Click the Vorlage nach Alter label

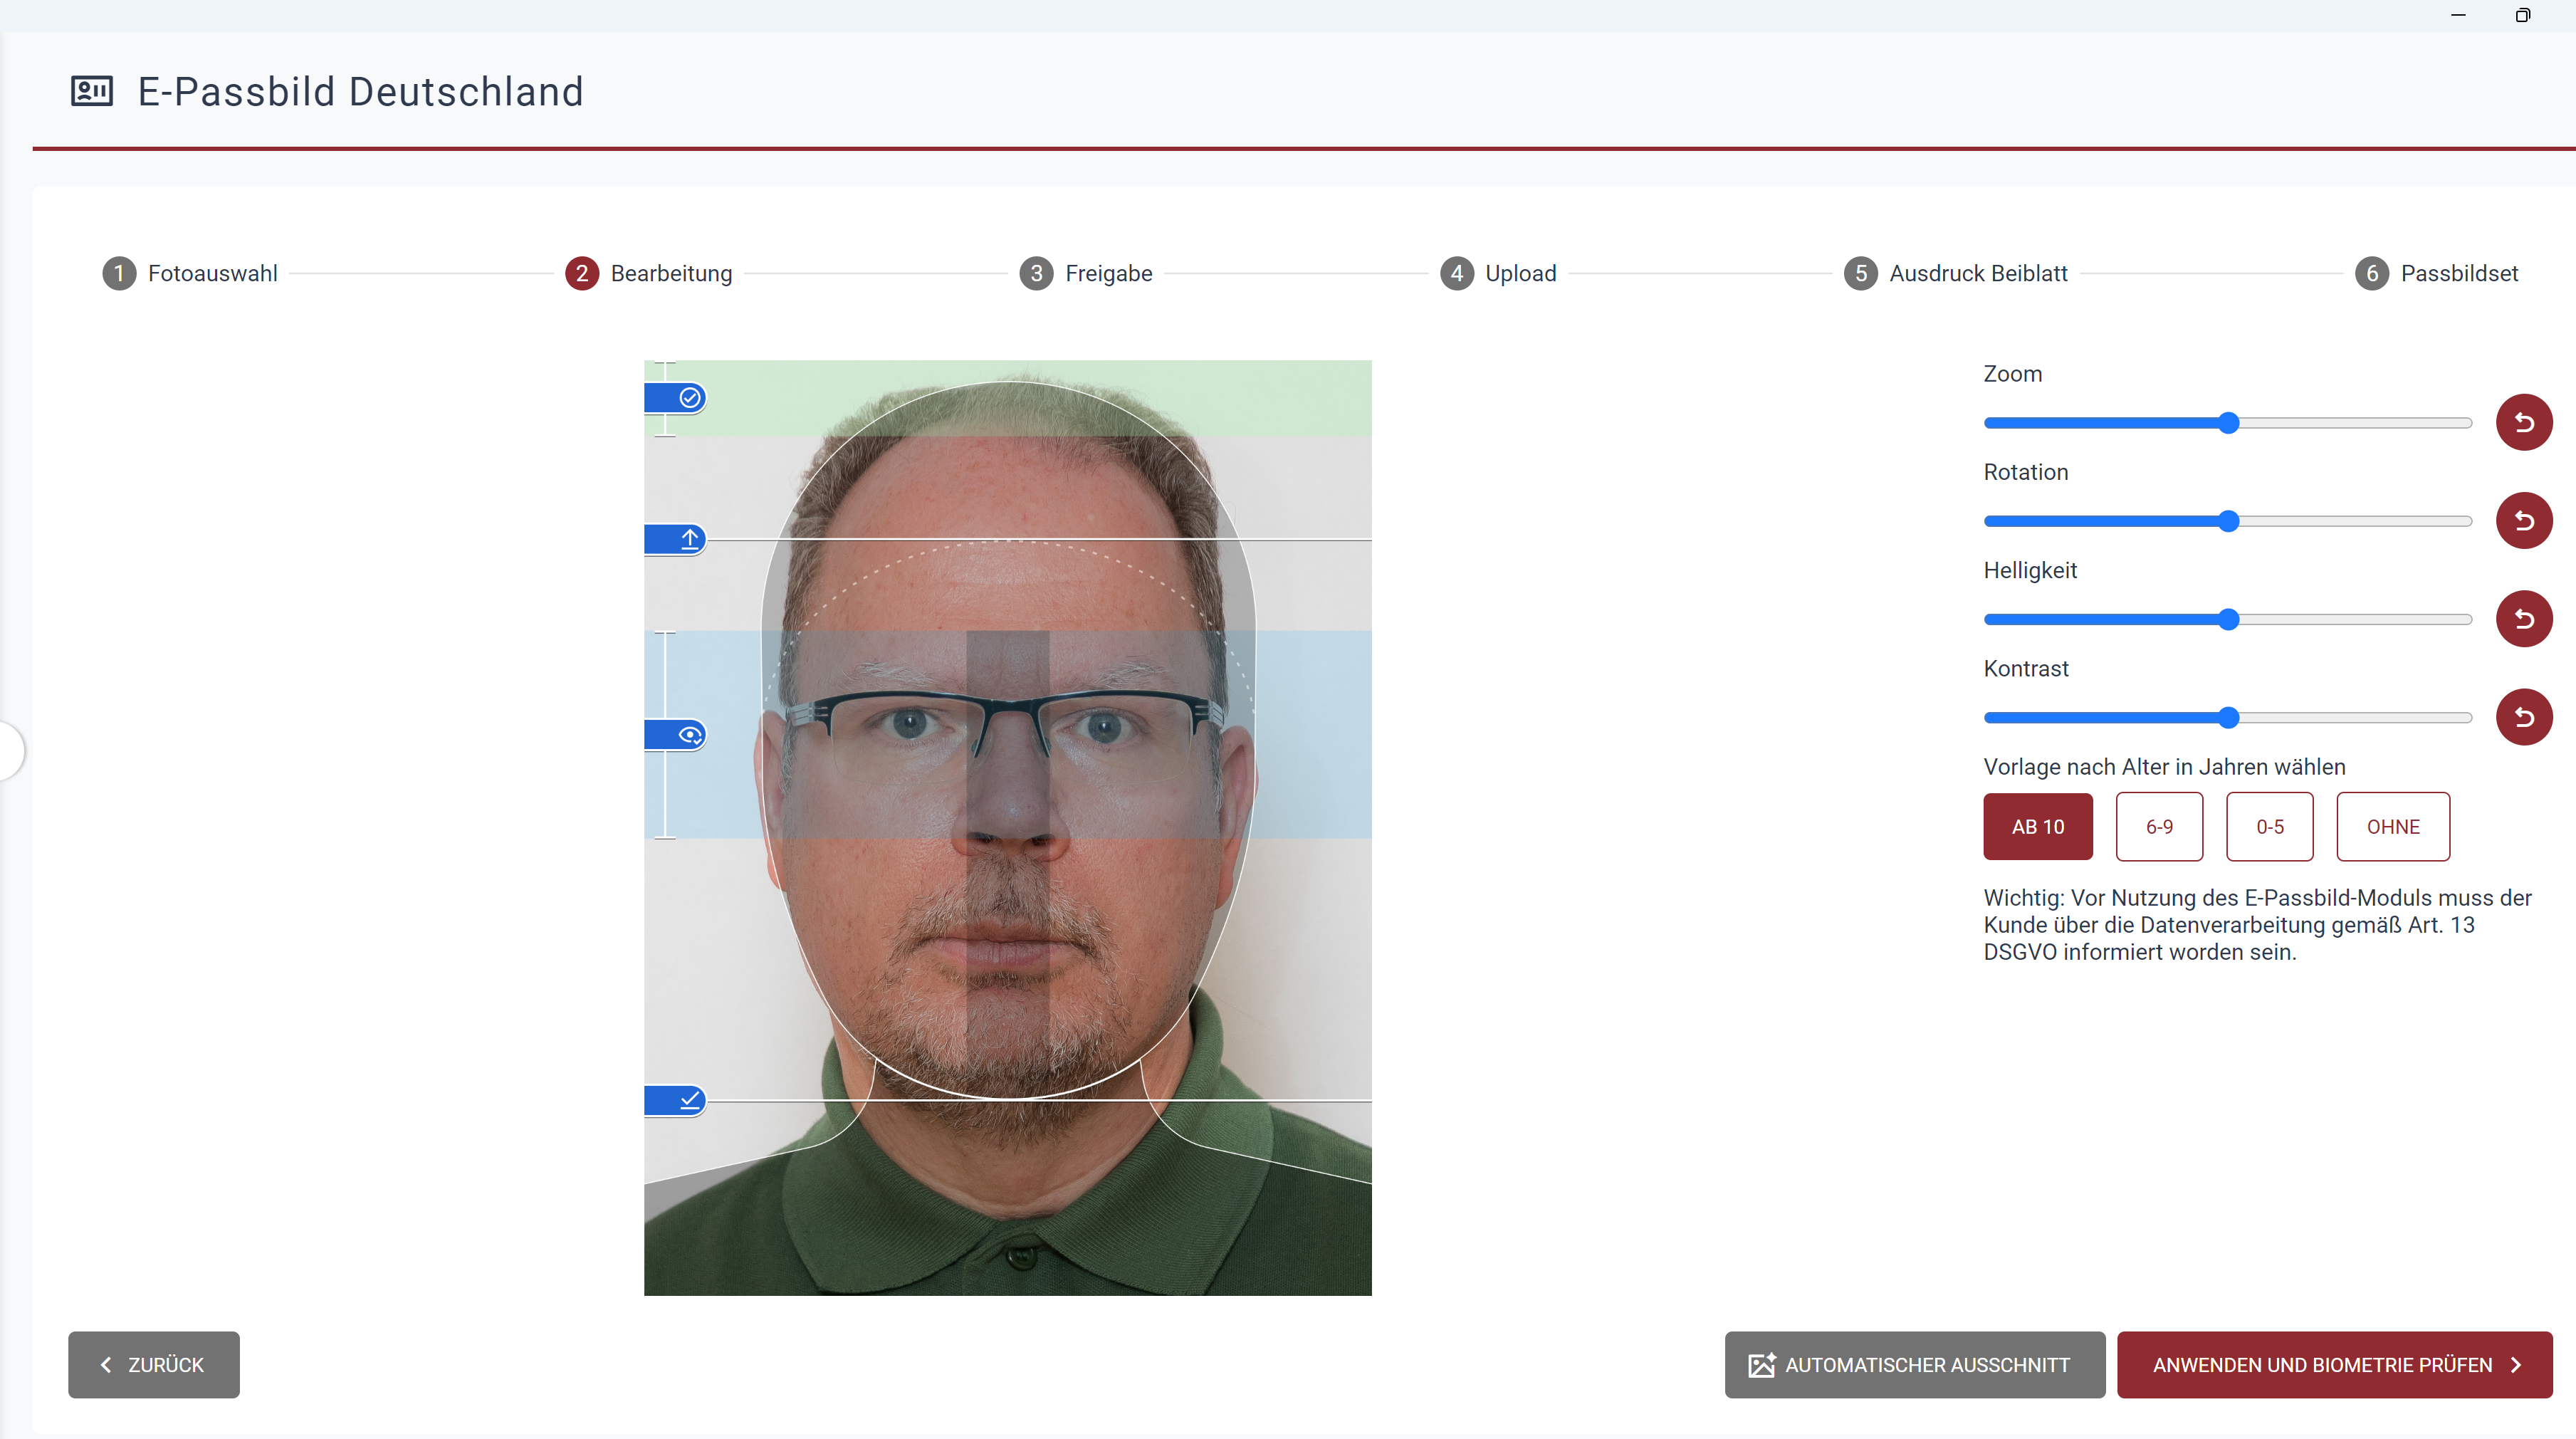[2164, 767]
